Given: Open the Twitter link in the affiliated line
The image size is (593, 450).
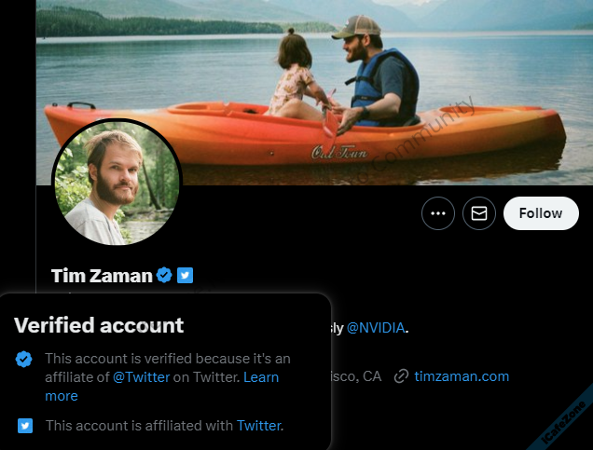Looking at the screenshot, I should (x=259, y=426).
